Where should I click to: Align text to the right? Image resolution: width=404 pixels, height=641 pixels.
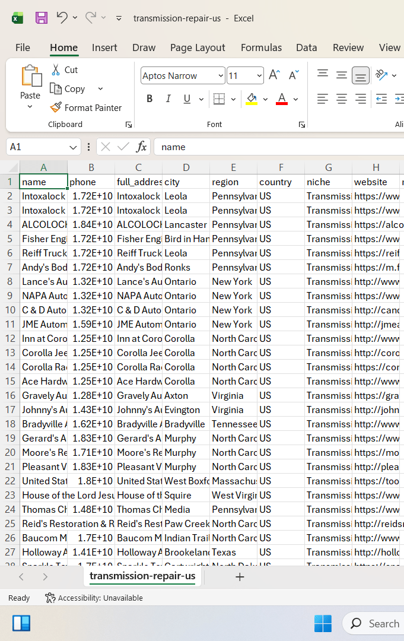[x=360, y=99]
